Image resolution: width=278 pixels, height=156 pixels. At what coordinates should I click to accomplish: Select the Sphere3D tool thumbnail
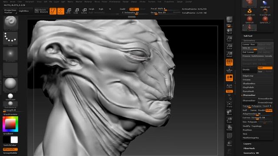click(250, 19)
